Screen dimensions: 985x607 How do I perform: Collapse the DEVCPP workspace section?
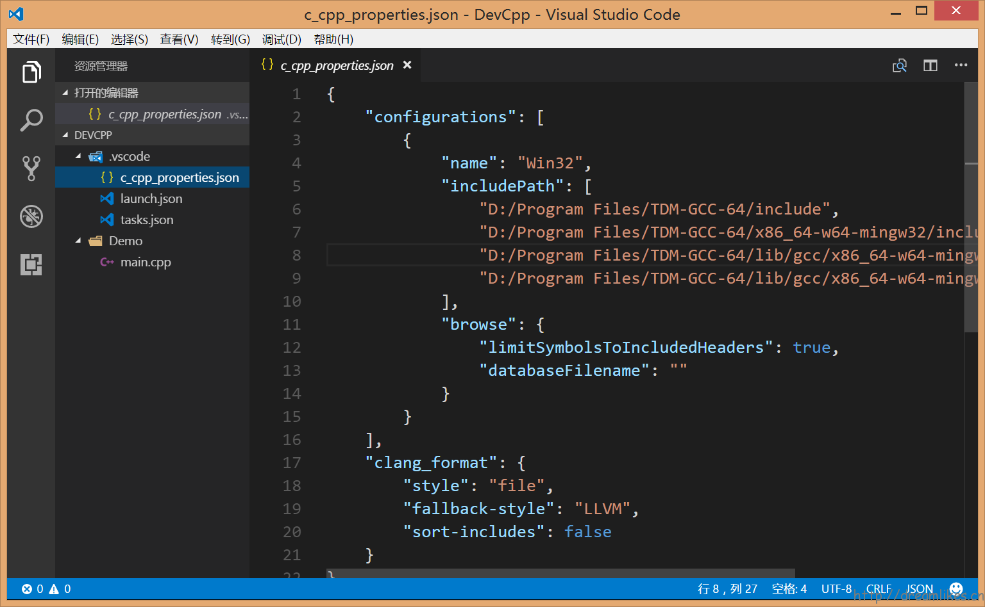tap(65, 135)
